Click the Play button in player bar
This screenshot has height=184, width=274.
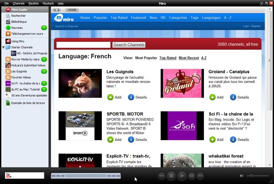(182, 176)
